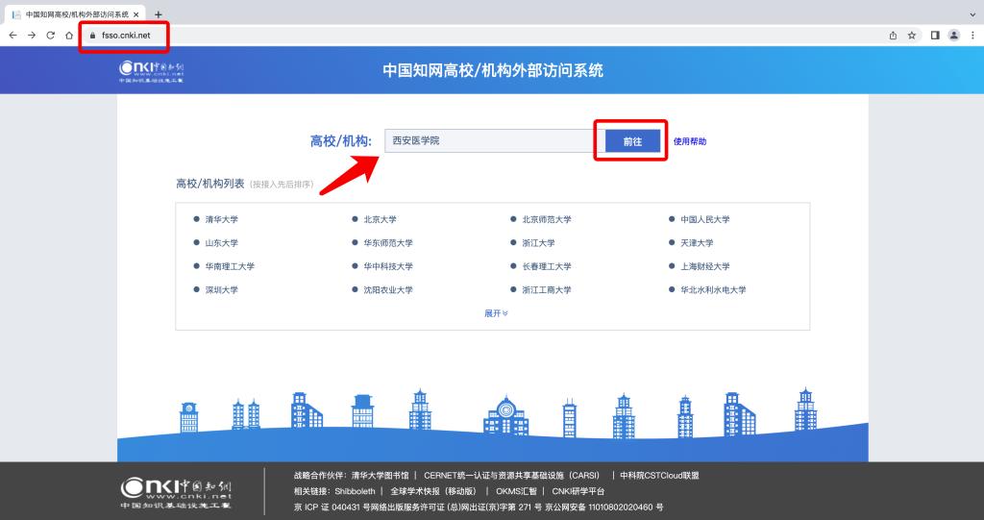Open the Chrome three-dot menu

tap(972, 36)
